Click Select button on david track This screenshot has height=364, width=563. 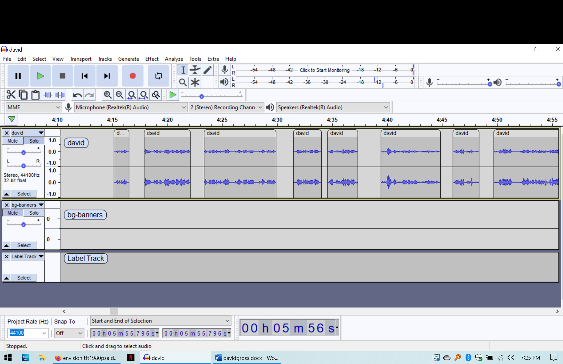[24, 194]
